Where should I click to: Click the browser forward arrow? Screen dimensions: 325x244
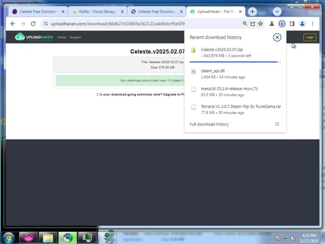23,24
